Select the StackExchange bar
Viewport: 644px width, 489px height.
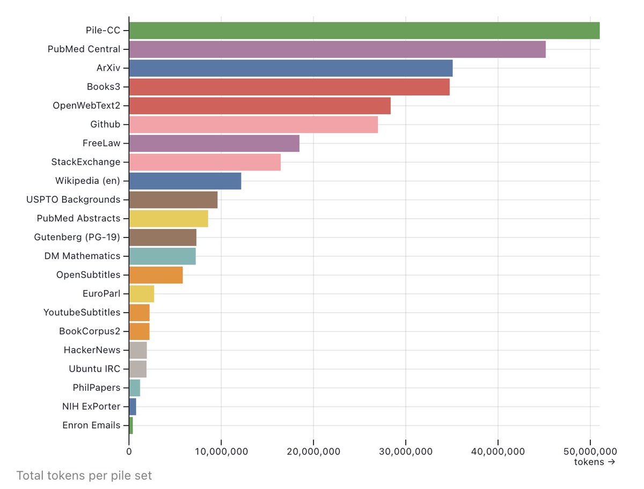204,161
